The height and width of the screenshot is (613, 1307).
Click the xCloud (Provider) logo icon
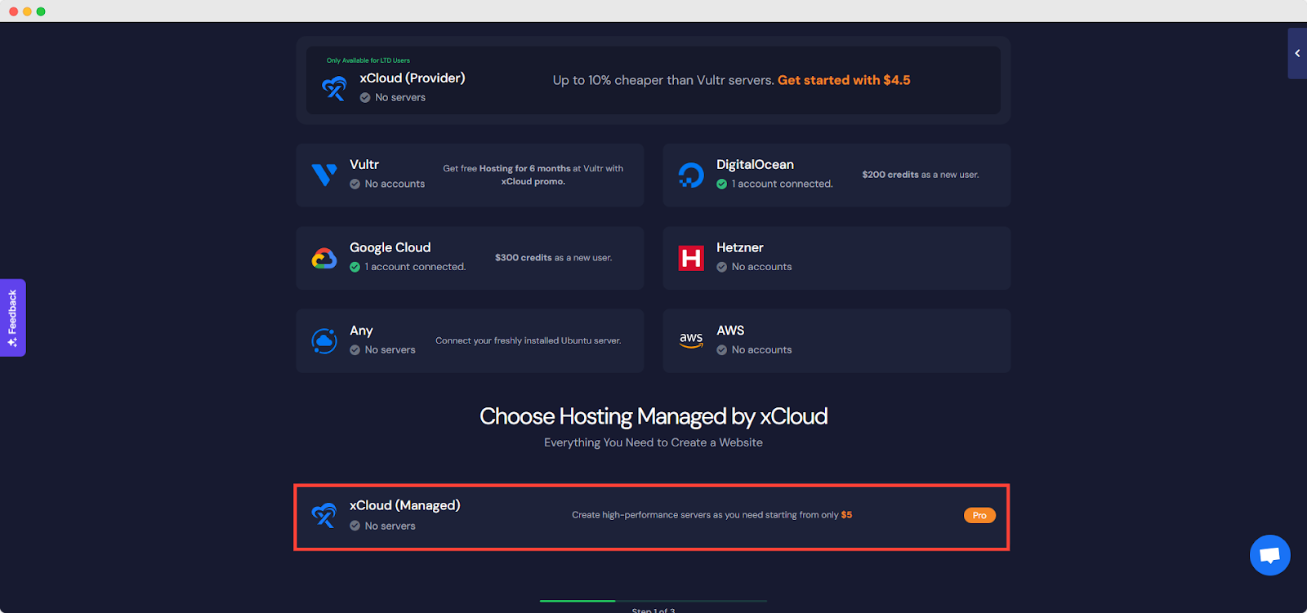334,87
